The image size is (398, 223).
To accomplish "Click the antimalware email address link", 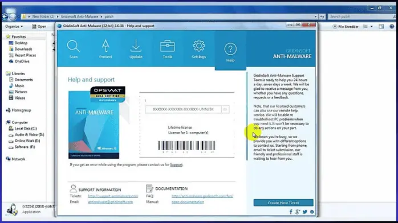I will click(111, 202).
